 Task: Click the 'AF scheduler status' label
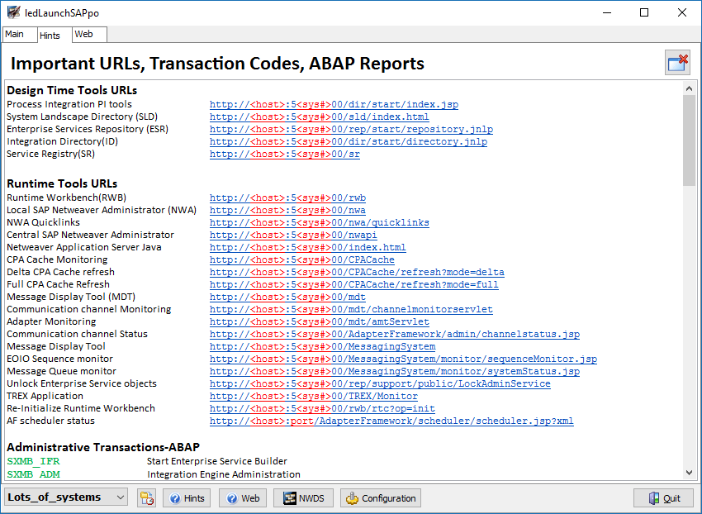tap(50, 421)
